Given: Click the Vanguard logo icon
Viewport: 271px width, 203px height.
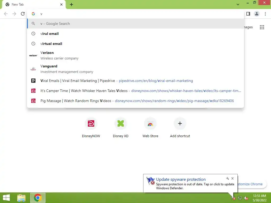Looking at the screenshot, I should pos(33,69).
